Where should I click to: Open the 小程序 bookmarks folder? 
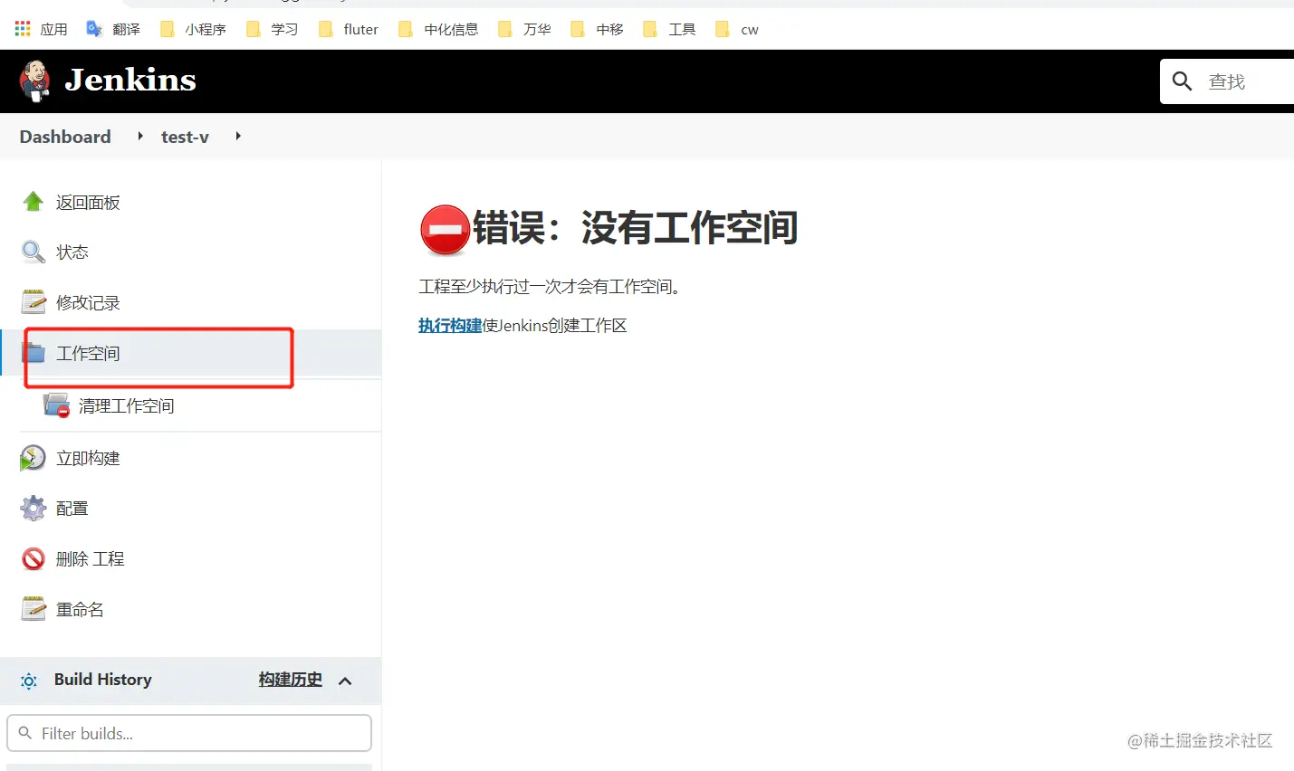194,29
